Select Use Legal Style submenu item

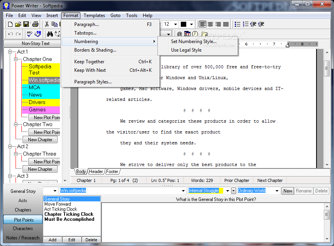coord(198,50)
